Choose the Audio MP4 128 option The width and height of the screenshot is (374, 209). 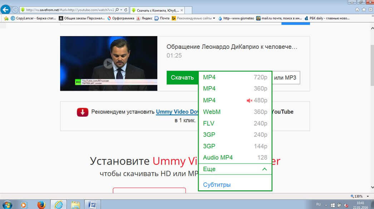coord(235,157)
